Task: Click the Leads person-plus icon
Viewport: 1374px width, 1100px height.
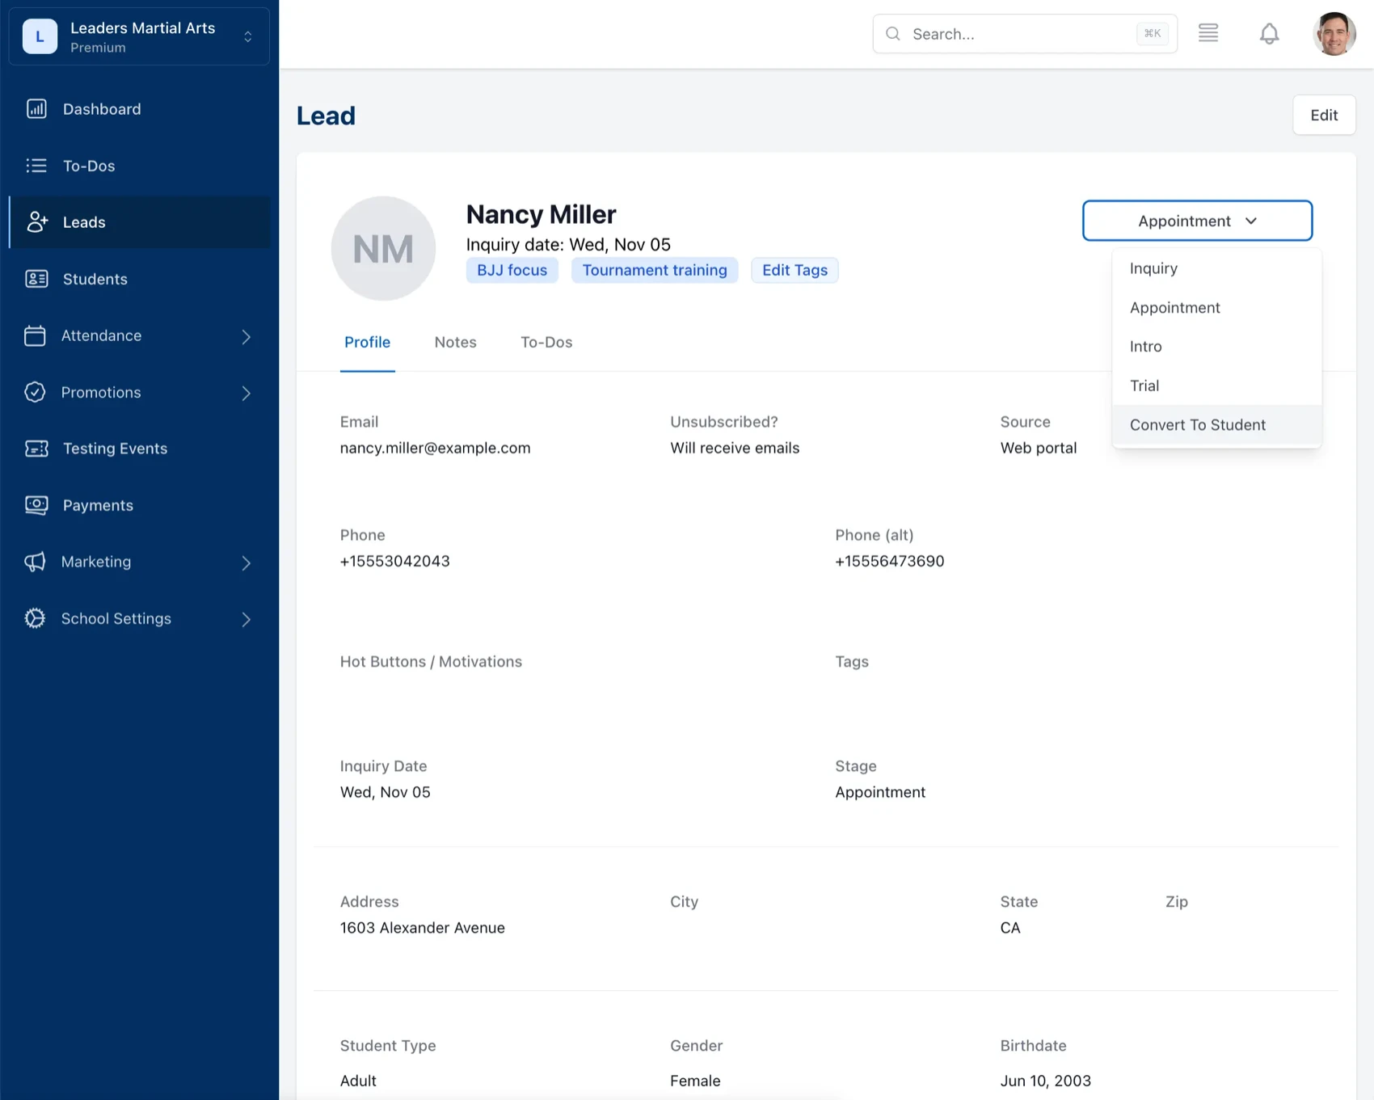Action: (36, 222)
